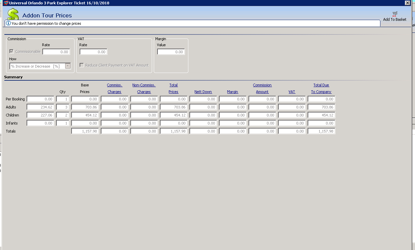Click the Per Booking Qty field

(x=63, y=99)
